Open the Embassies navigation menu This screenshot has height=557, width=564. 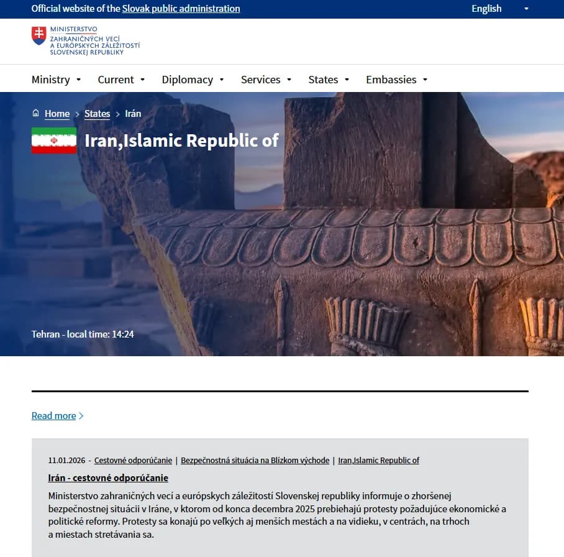tap(396, 80)
